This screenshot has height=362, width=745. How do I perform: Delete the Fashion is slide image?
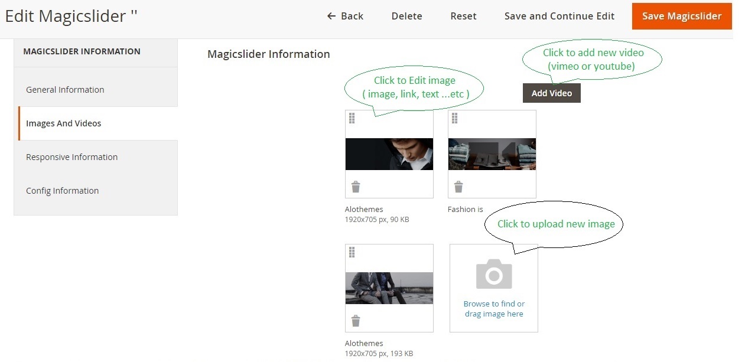(x=458, y=187)
